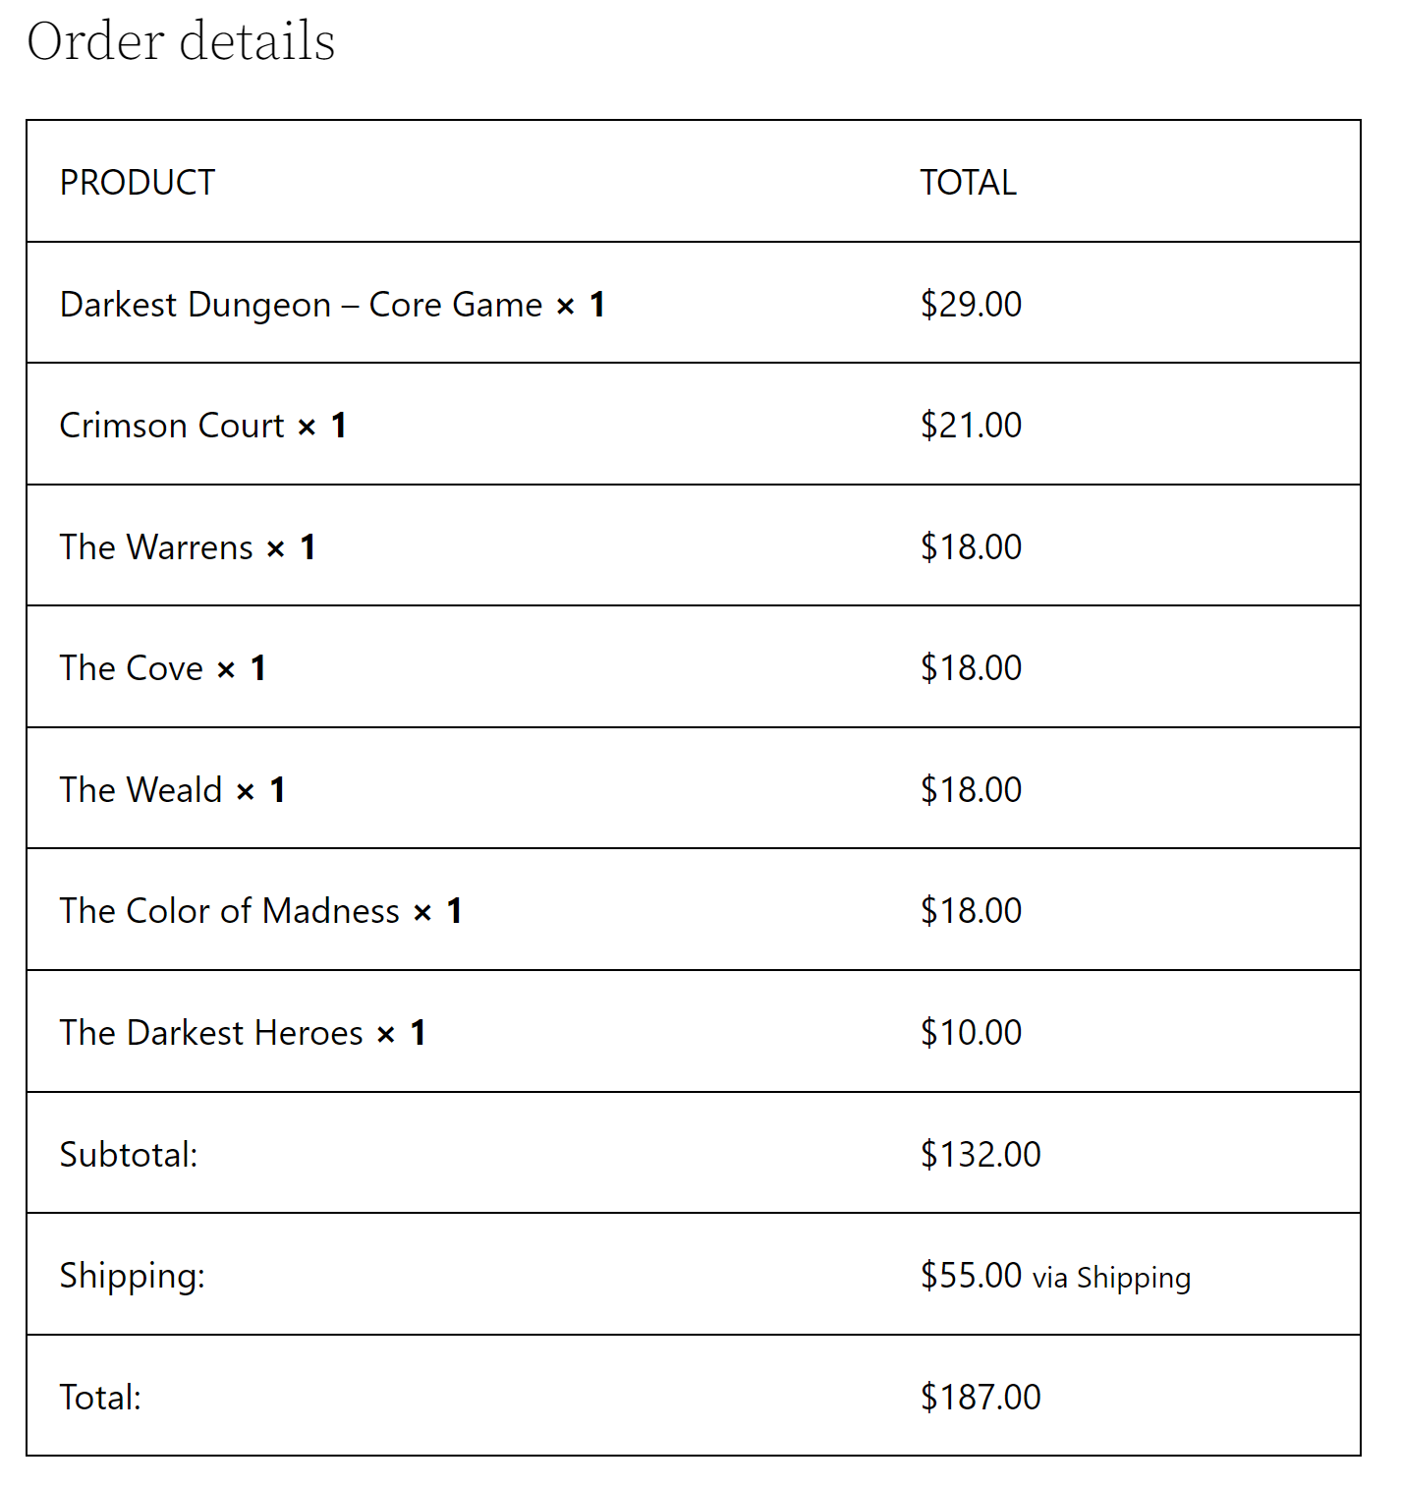Click the Total label in last row

tap(100, 1398)
